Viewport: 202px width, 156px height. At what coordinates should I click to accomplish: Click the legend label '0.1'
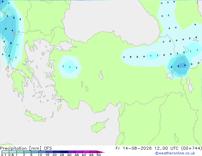[x=4, y=155]
